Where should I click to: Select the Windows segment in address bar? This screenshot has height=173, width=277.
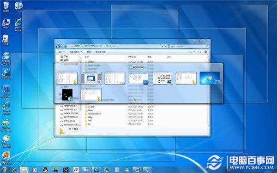point(110,46)
